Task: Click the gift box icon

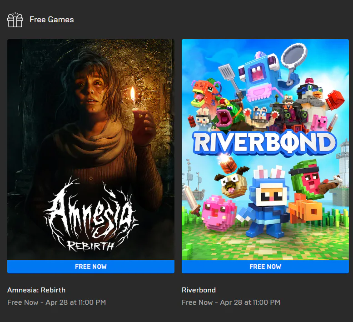Action: [x=15, y=20]
